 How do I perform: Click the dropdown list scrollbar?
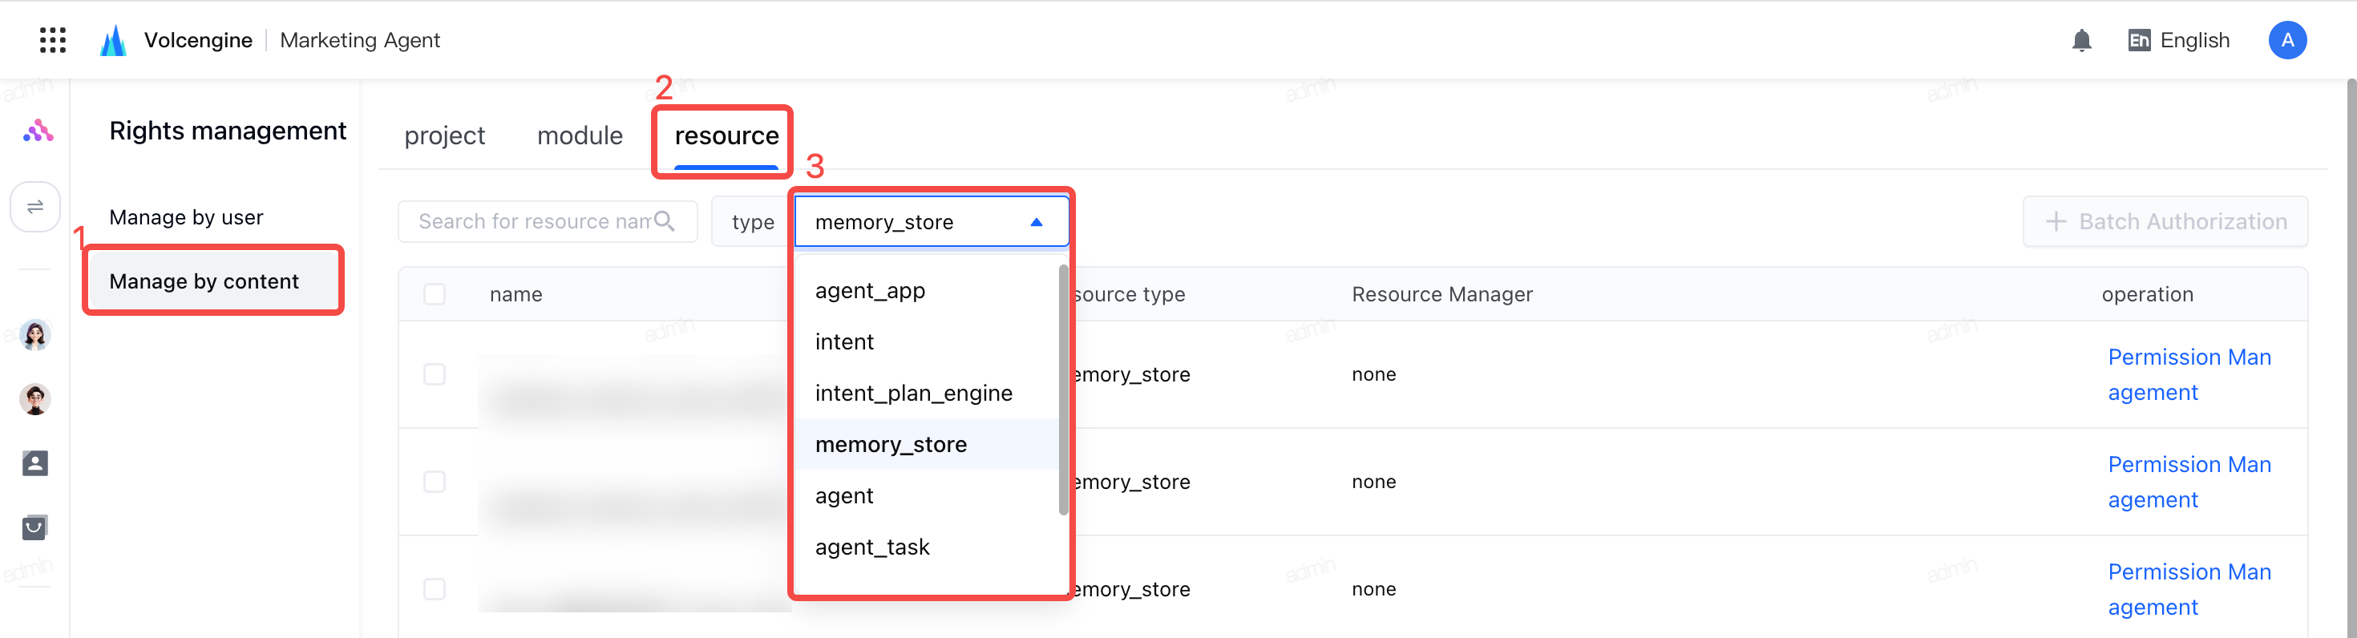(1063, 390)
